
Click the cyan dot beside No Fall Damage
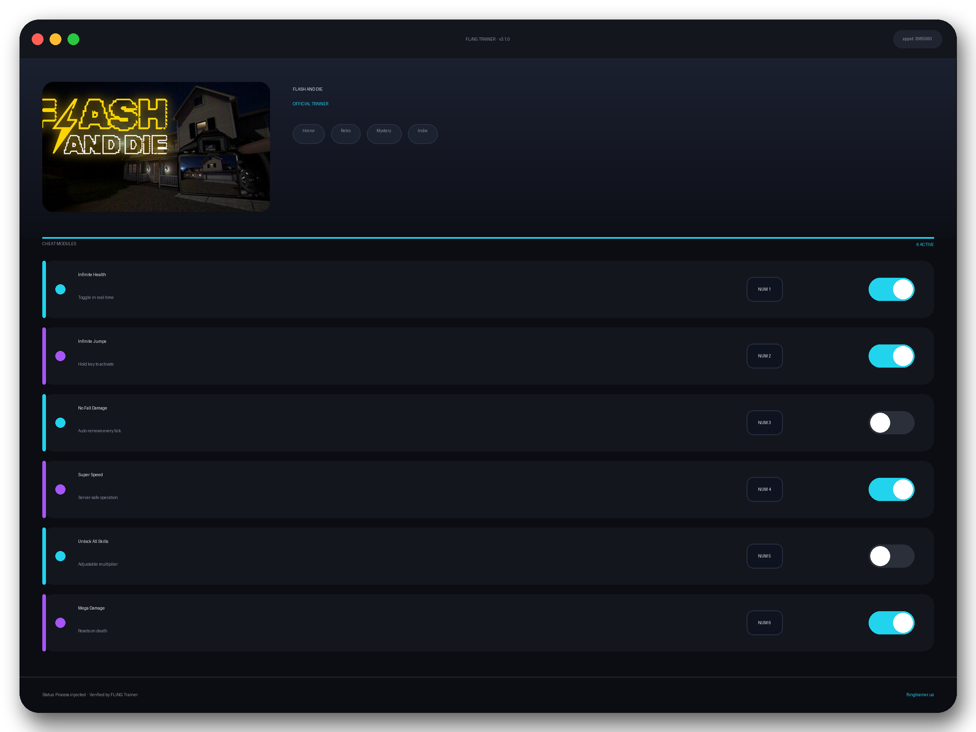(61, 423)
